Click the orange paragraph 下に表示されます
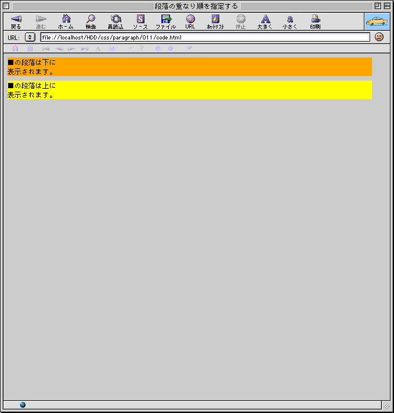 click(x=190, y=67)
